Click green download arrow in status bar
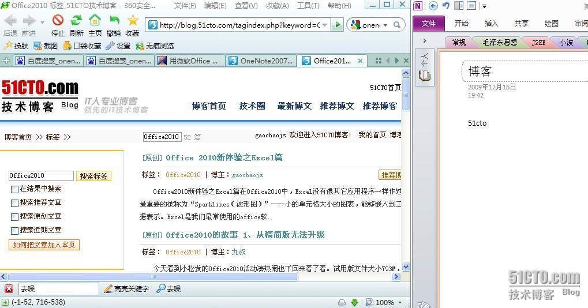This screenshot has width=588, height=308. (354, 302)
